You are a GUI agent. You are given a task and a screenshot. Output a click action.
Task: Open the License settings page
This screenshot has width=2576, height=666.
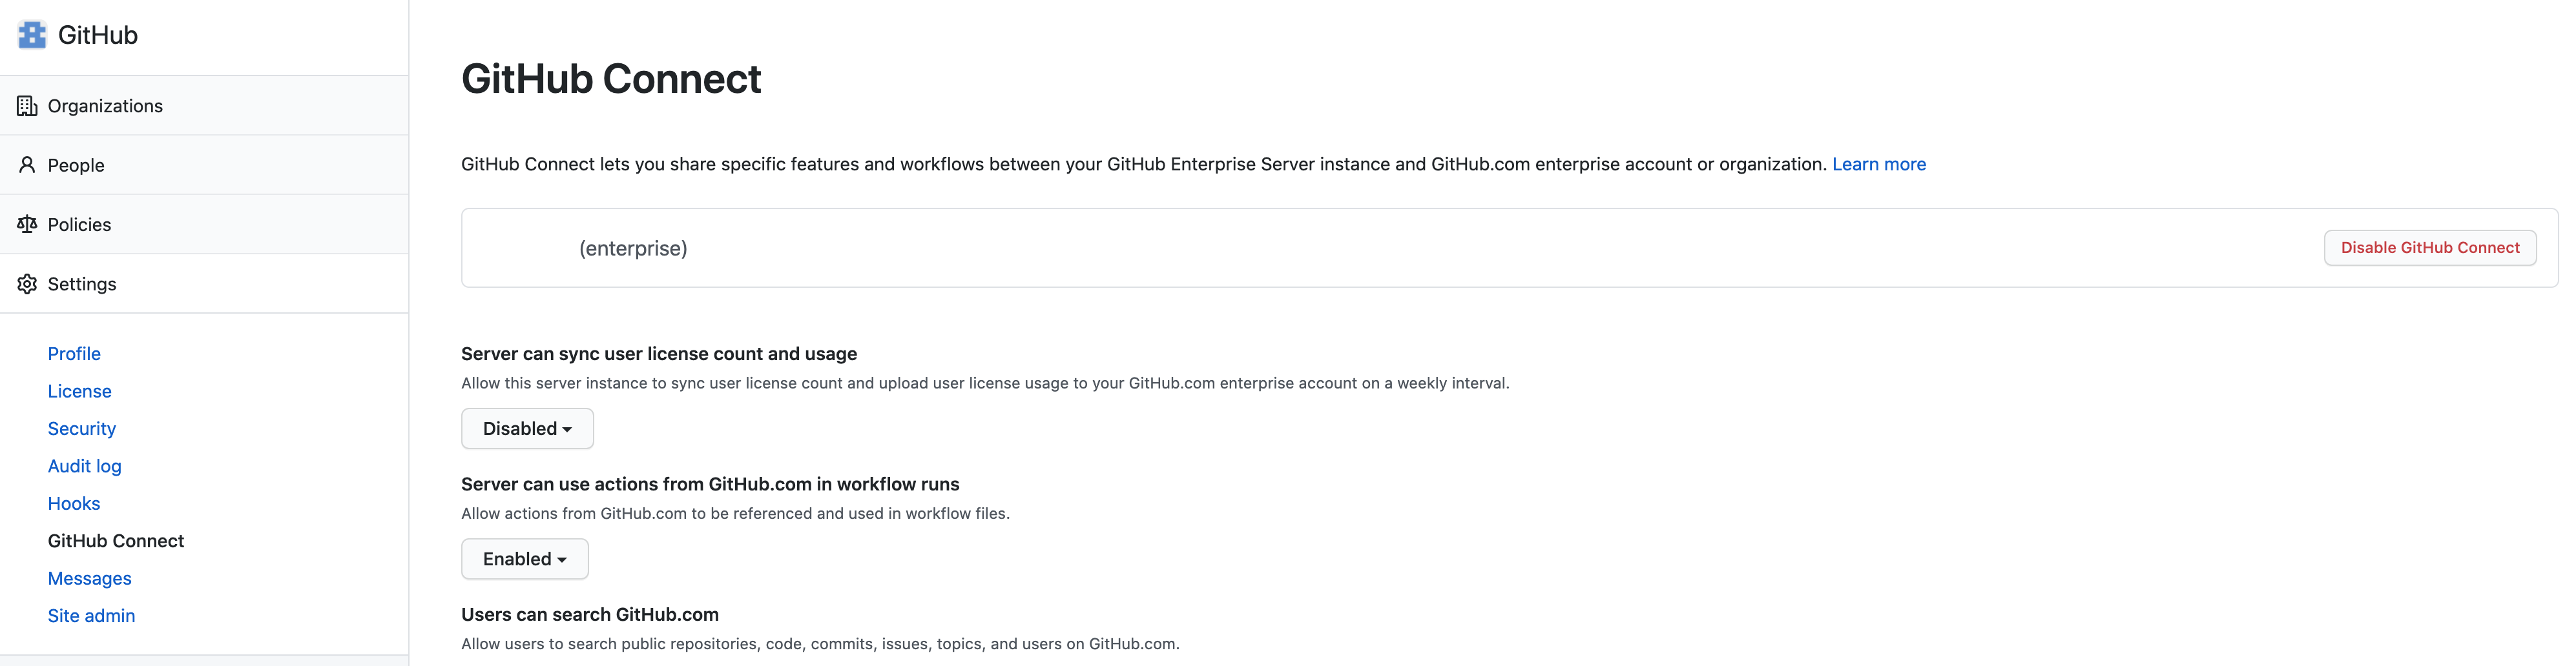click(79, 390)
